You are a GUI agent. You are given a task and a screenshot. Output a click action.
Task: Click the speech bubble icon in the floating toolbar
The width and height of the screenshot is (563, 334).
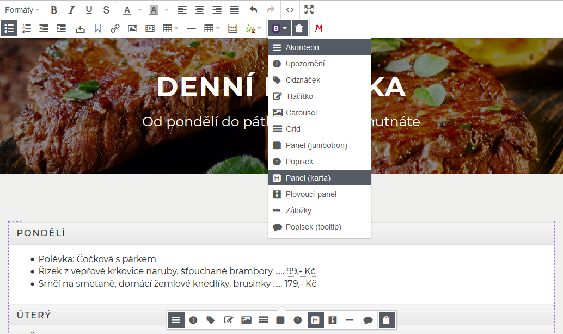click(368, 320)
